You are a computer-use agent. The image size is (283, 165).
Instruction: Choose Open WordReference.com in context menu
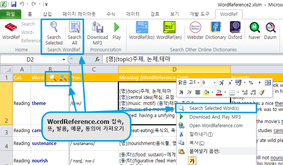click(216, 126)
